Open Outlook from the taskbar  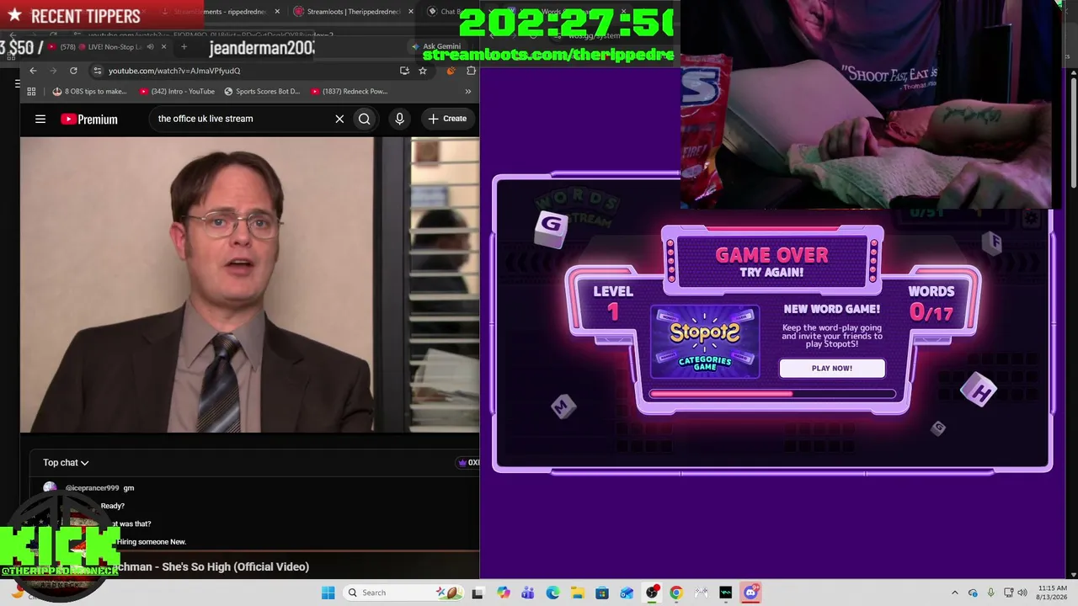tap(627, 593)
